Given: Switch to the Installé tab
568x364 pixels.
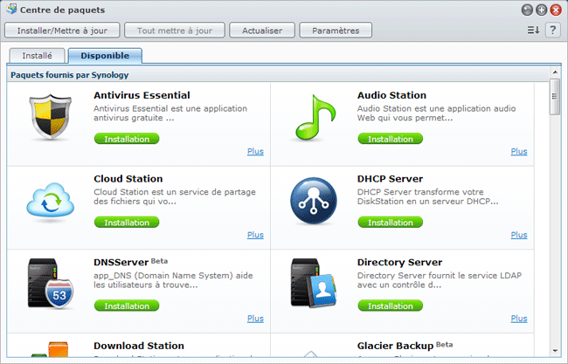Looking at the screenshot, I should tap(37, 56).
